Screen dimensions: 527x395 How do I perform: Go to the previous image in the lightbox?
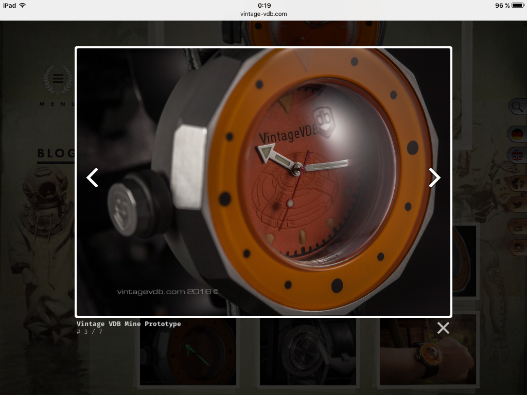(92, 177)
